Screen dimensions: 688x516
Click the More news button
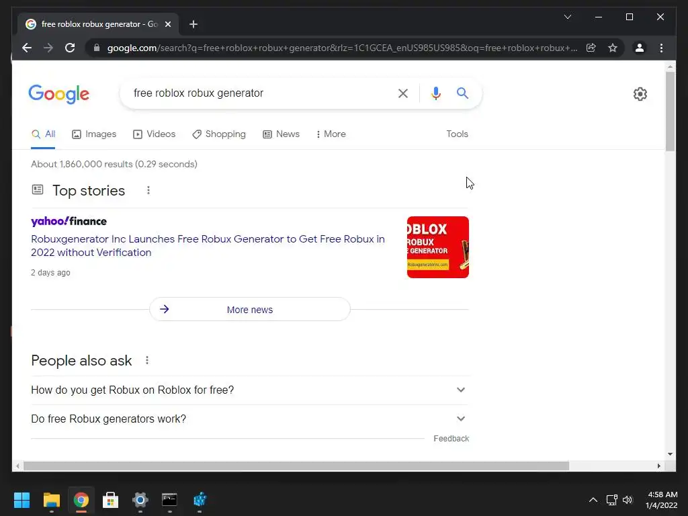(250, 309)
